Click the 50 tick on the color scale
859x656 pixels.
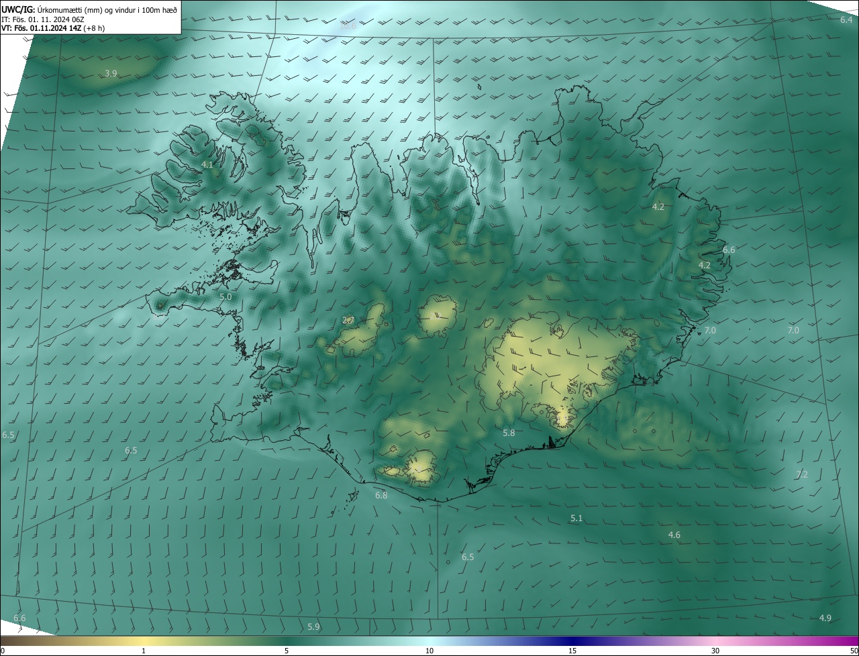point(854,651)
